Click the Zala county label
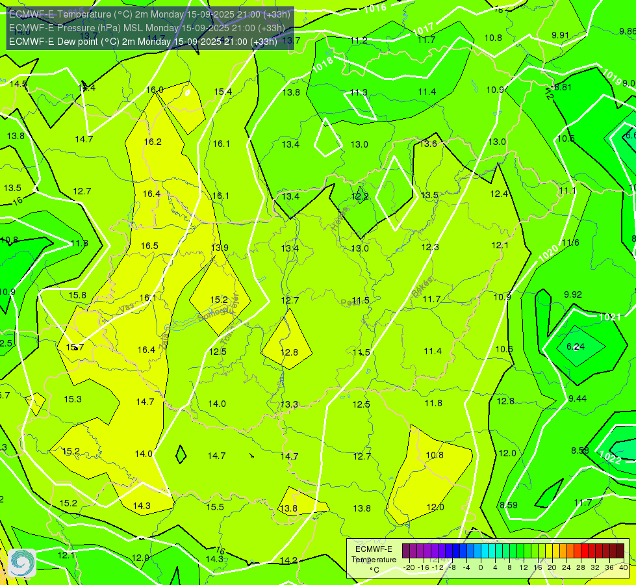The width and height of the screenshot is (636, 585). pos(164,343)
